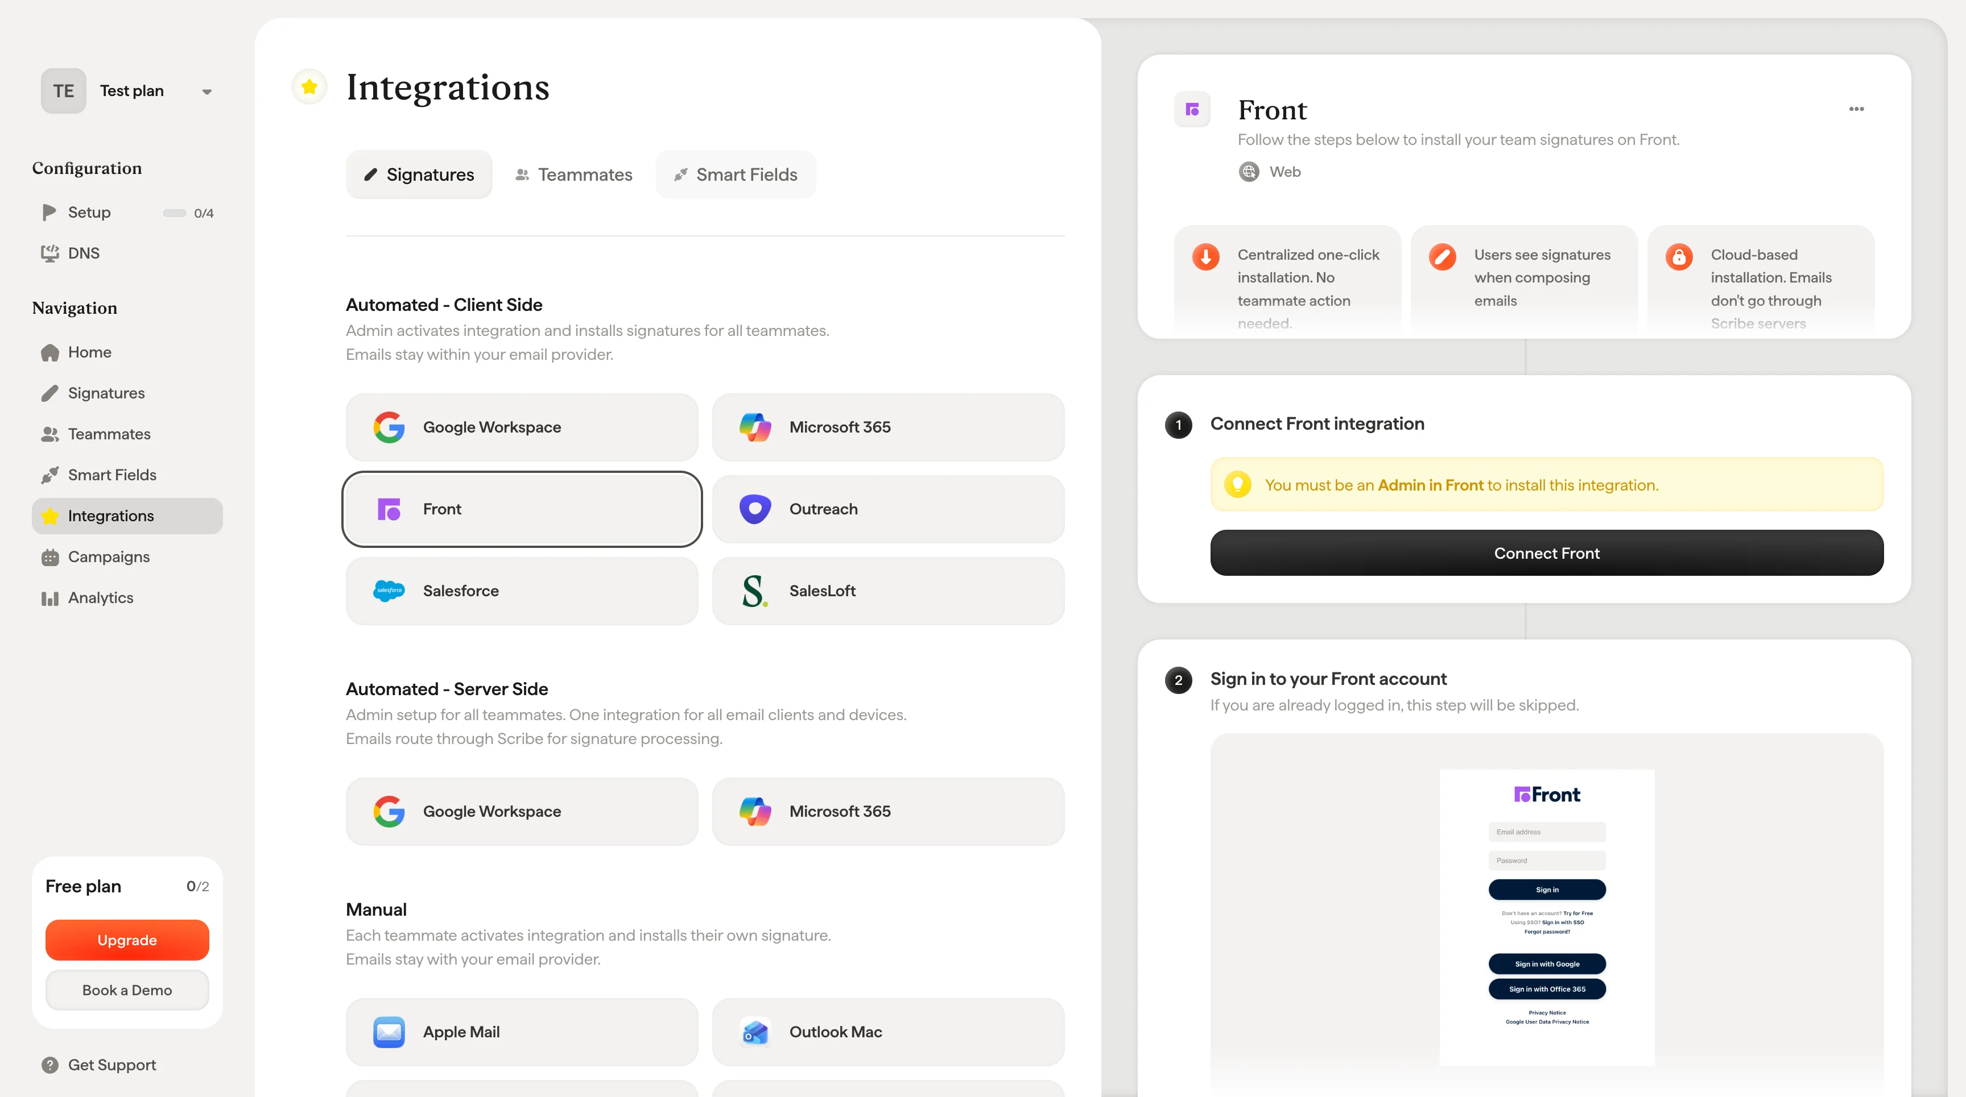The width and height of the screenshot is (1966, 1097).
Task: Click 'Sign in to your Front account' heading
Action: click(x=1328, y=679)
